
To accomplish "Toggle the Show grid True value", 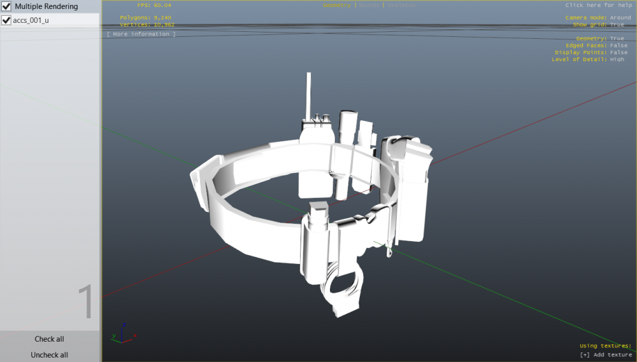I will (x=617, y=25).
